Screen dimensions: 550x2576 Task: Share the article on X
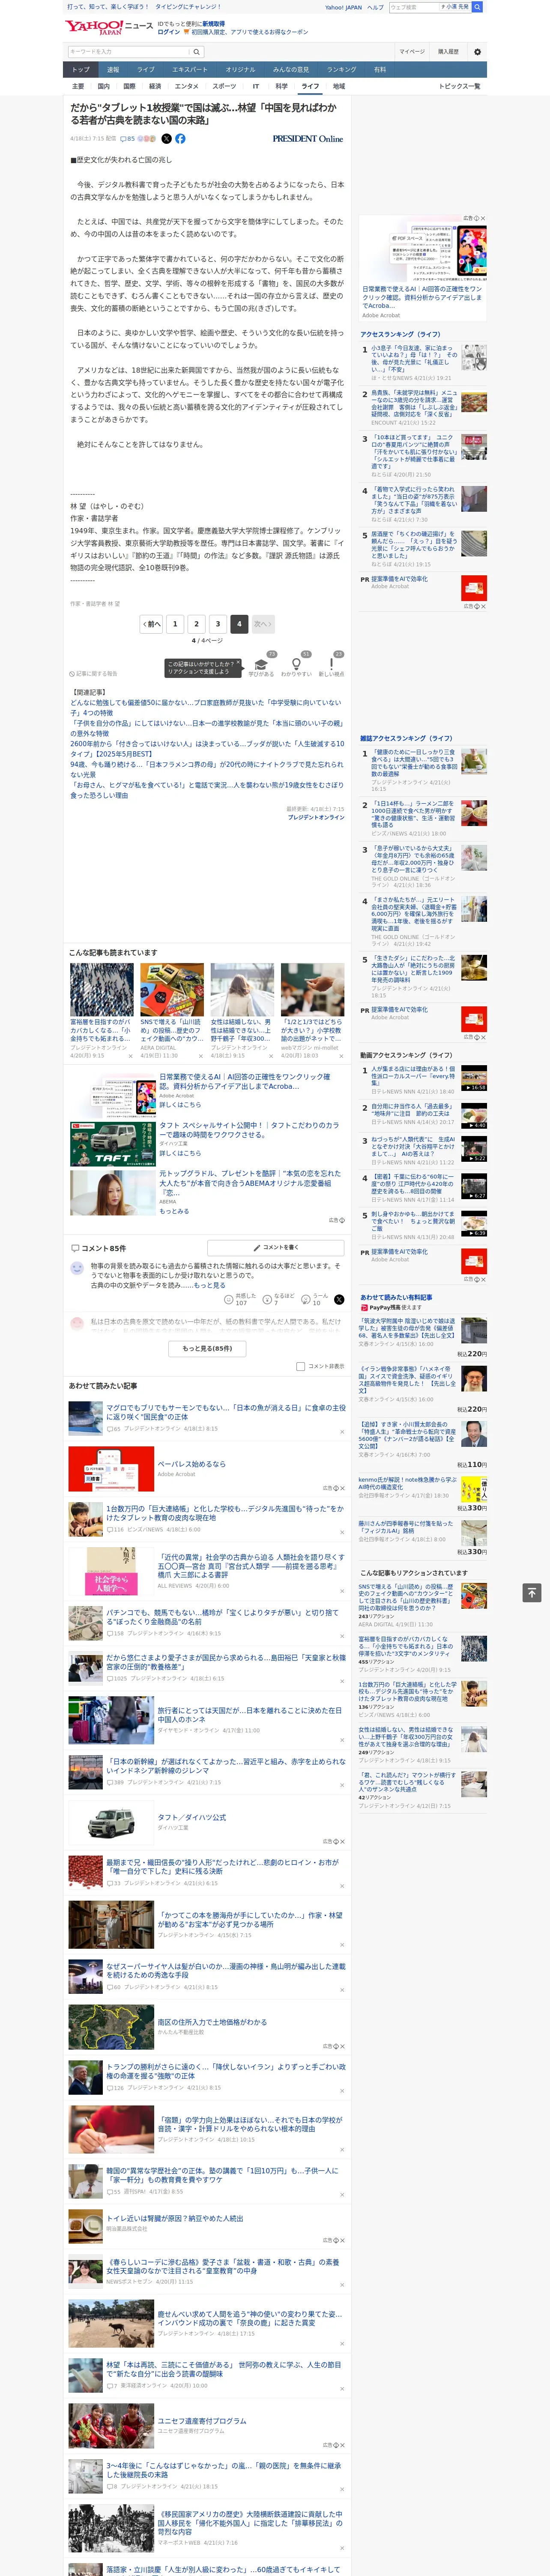click(167, 139)
